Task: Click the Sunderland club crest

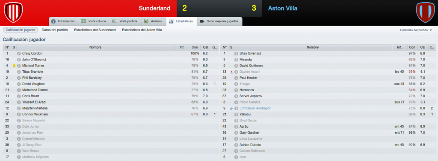Action: 13,12
